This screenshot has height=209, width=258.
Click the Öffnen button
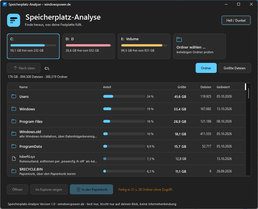[x=17, y=189]
